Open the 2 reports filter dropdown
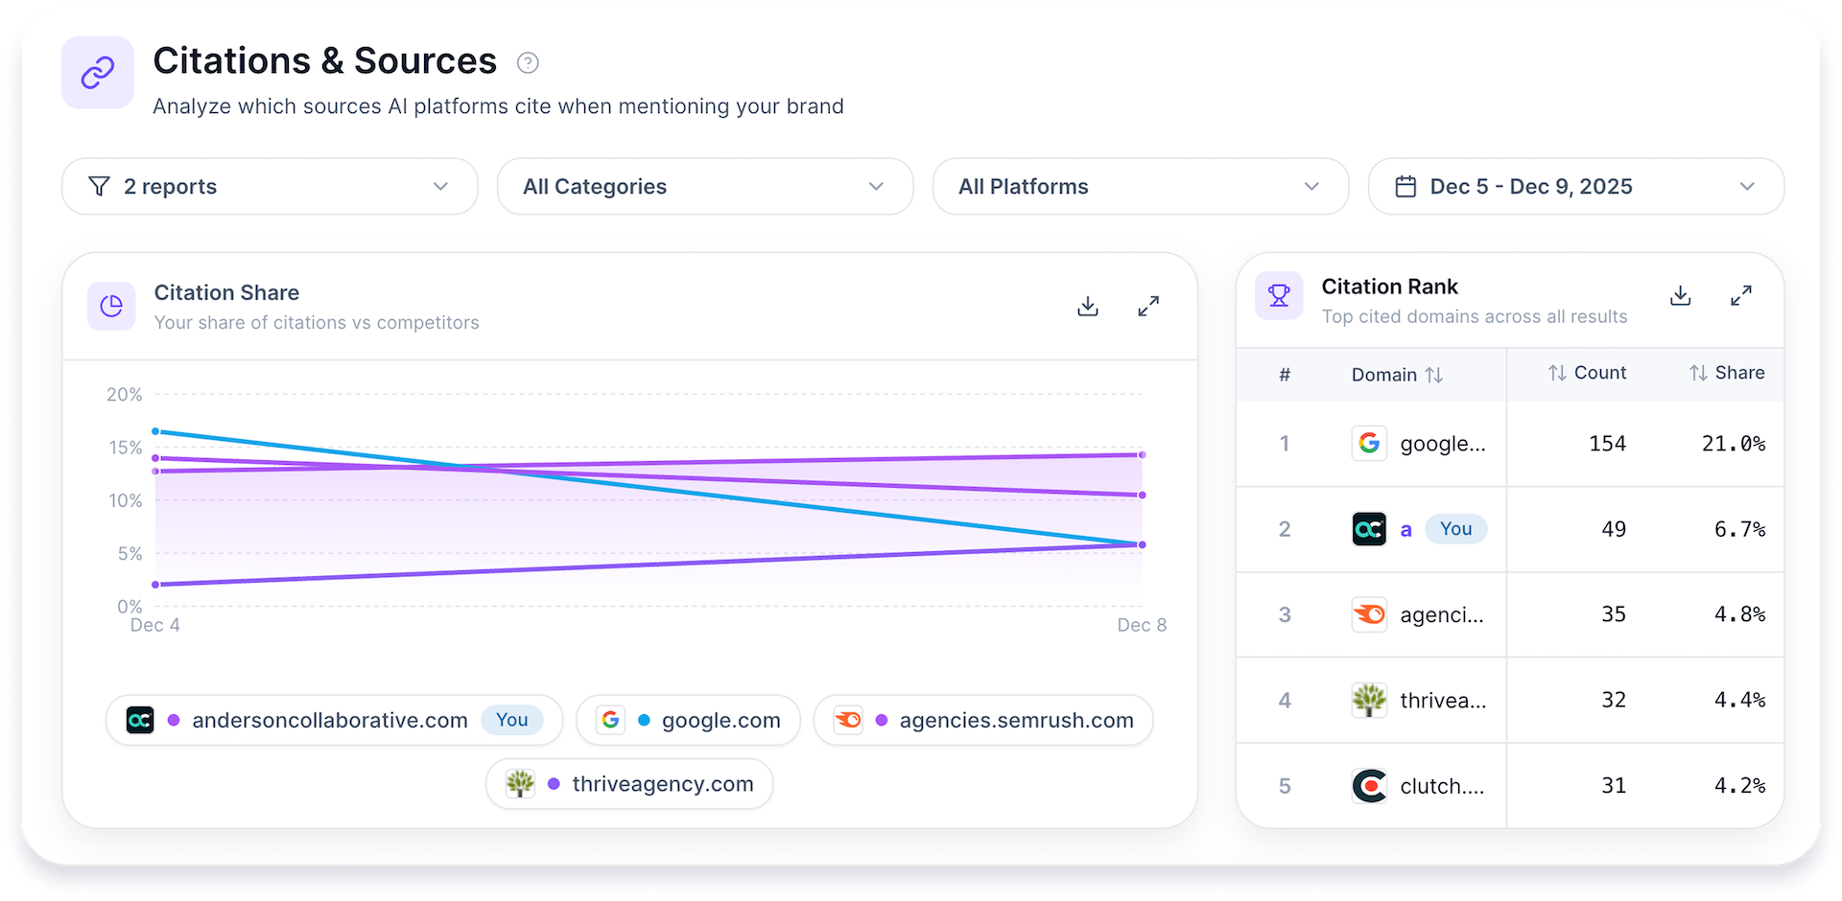Viewport: 1842px width, 901px height. [270, 187]
